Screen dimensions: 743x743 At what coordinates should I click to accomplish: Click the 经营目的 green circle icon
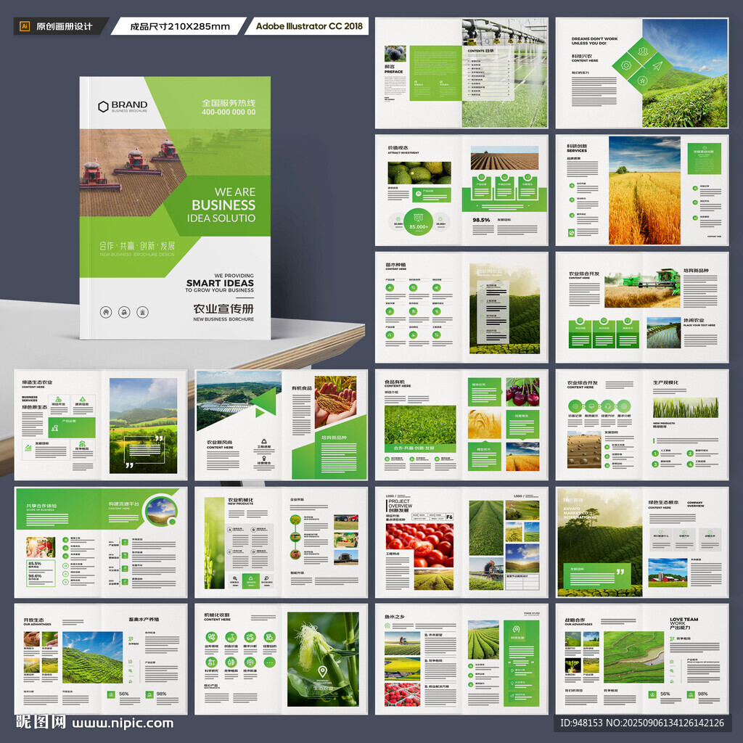coord(270,637)
